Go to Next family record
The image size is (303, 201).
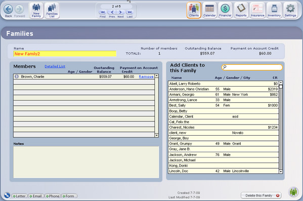pyautogui.click(x=120, y=12)
